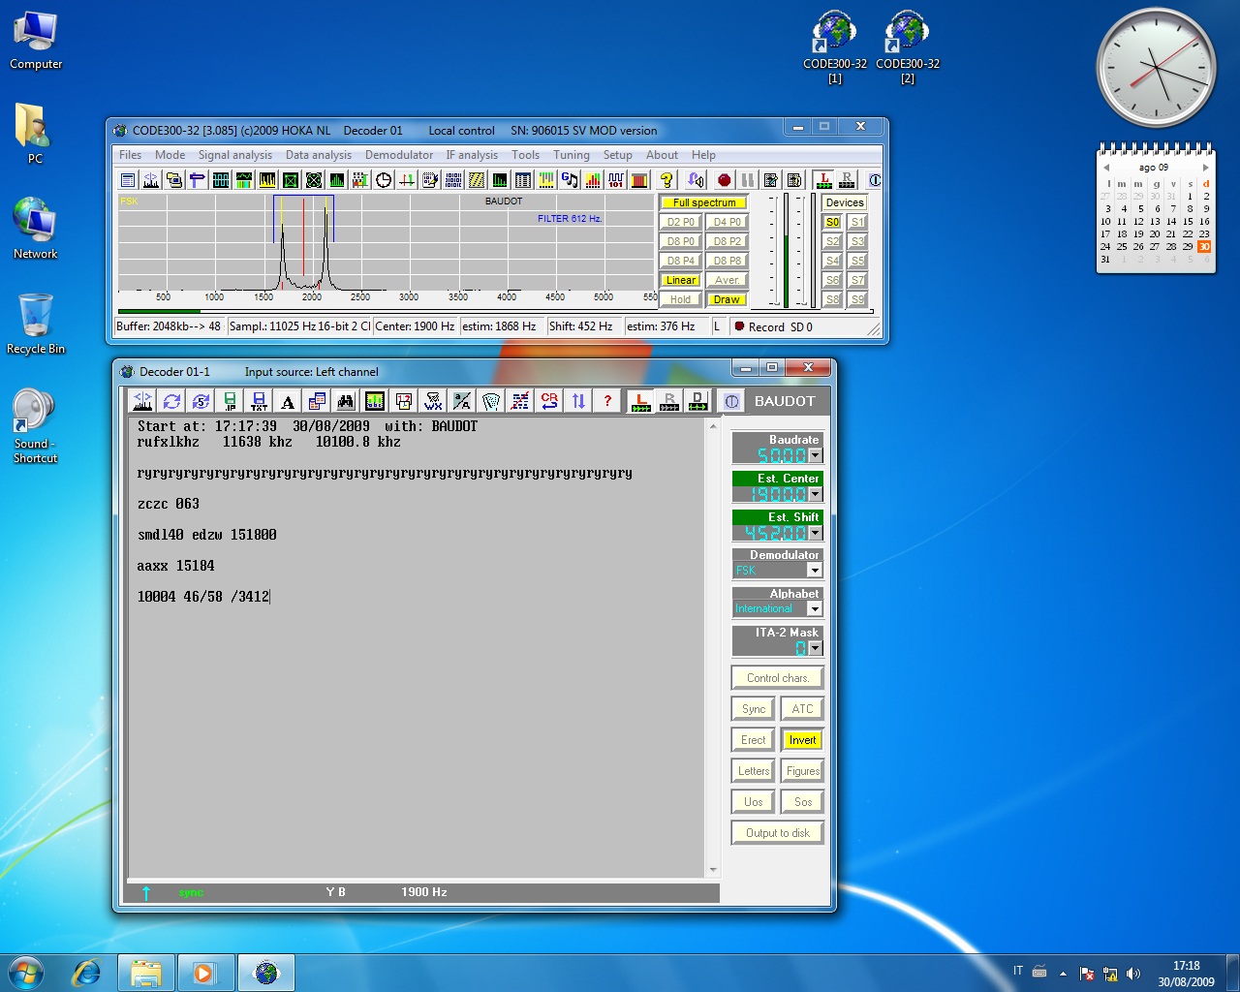Click the JP save floppy icon in decoder toolbar
Screen dimensions: 1240x992
click(230, 401)
